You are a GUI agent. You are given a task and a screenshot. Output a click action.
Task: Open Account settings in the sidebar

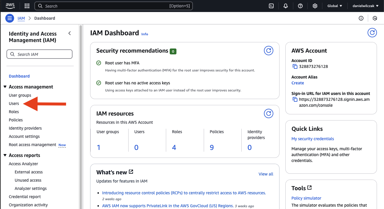click(24, 136)
